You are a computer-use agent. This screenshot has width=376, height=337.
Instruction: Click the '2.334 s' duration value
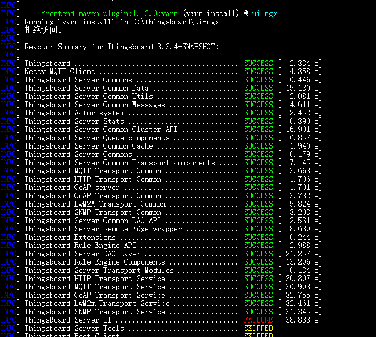tap(305, 63)
